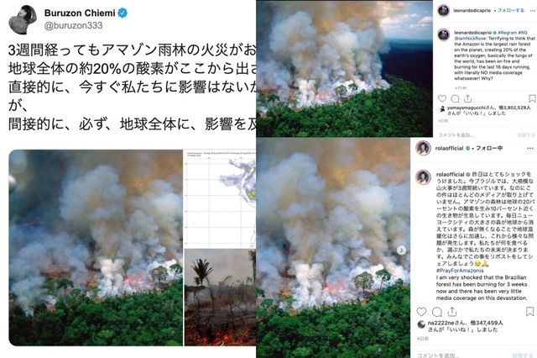Screen dimensions: 537x358
Task: Open the @buruzon333 handle link
Action: point(73,25)
